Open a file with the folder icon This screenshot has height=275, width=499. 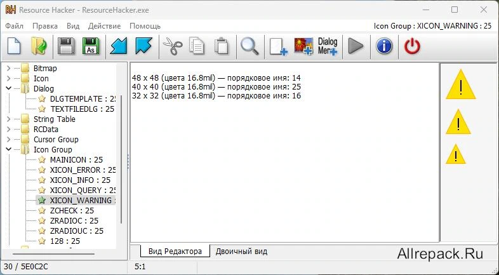tap(39, 46)
